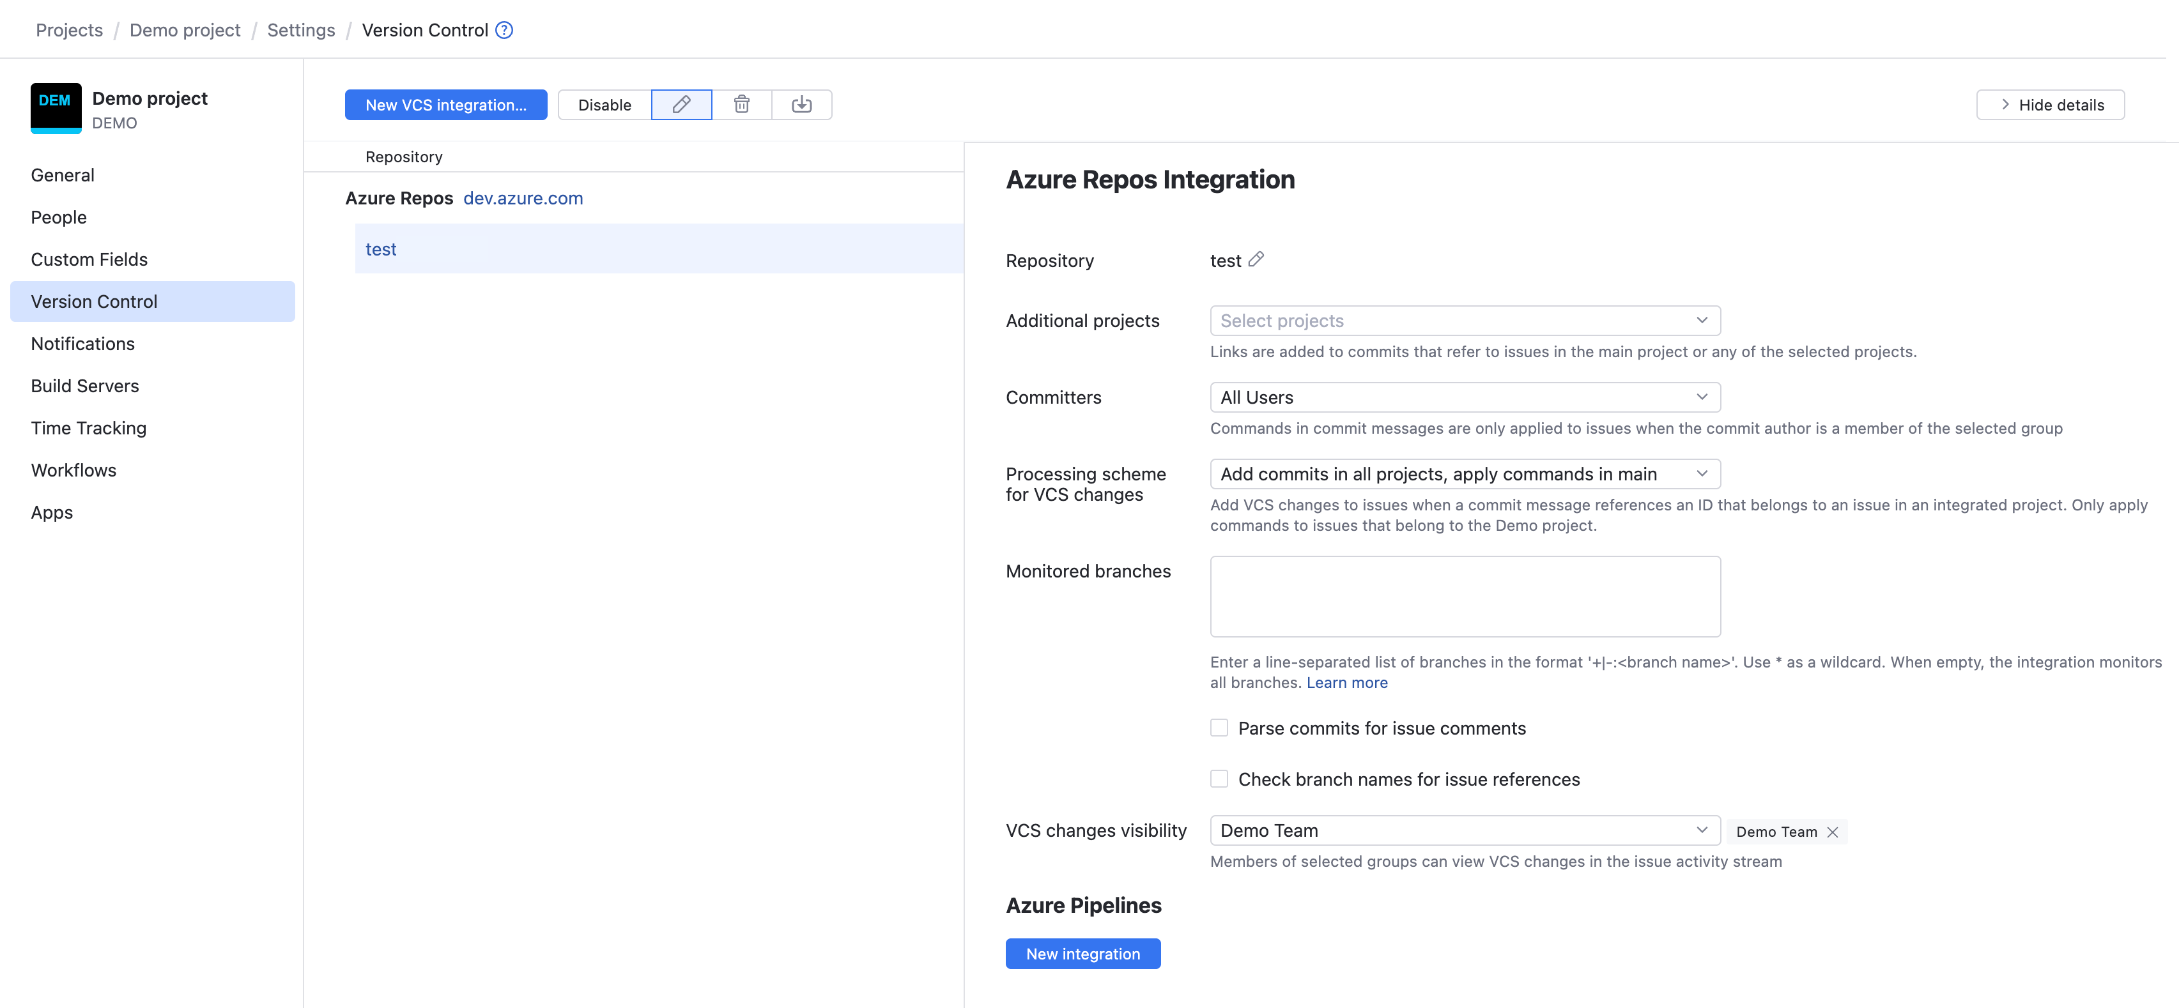The height and width of the screenshot is (1008, 2179).
Task: Select the test repository row
Action: click(x=659, y=248)
